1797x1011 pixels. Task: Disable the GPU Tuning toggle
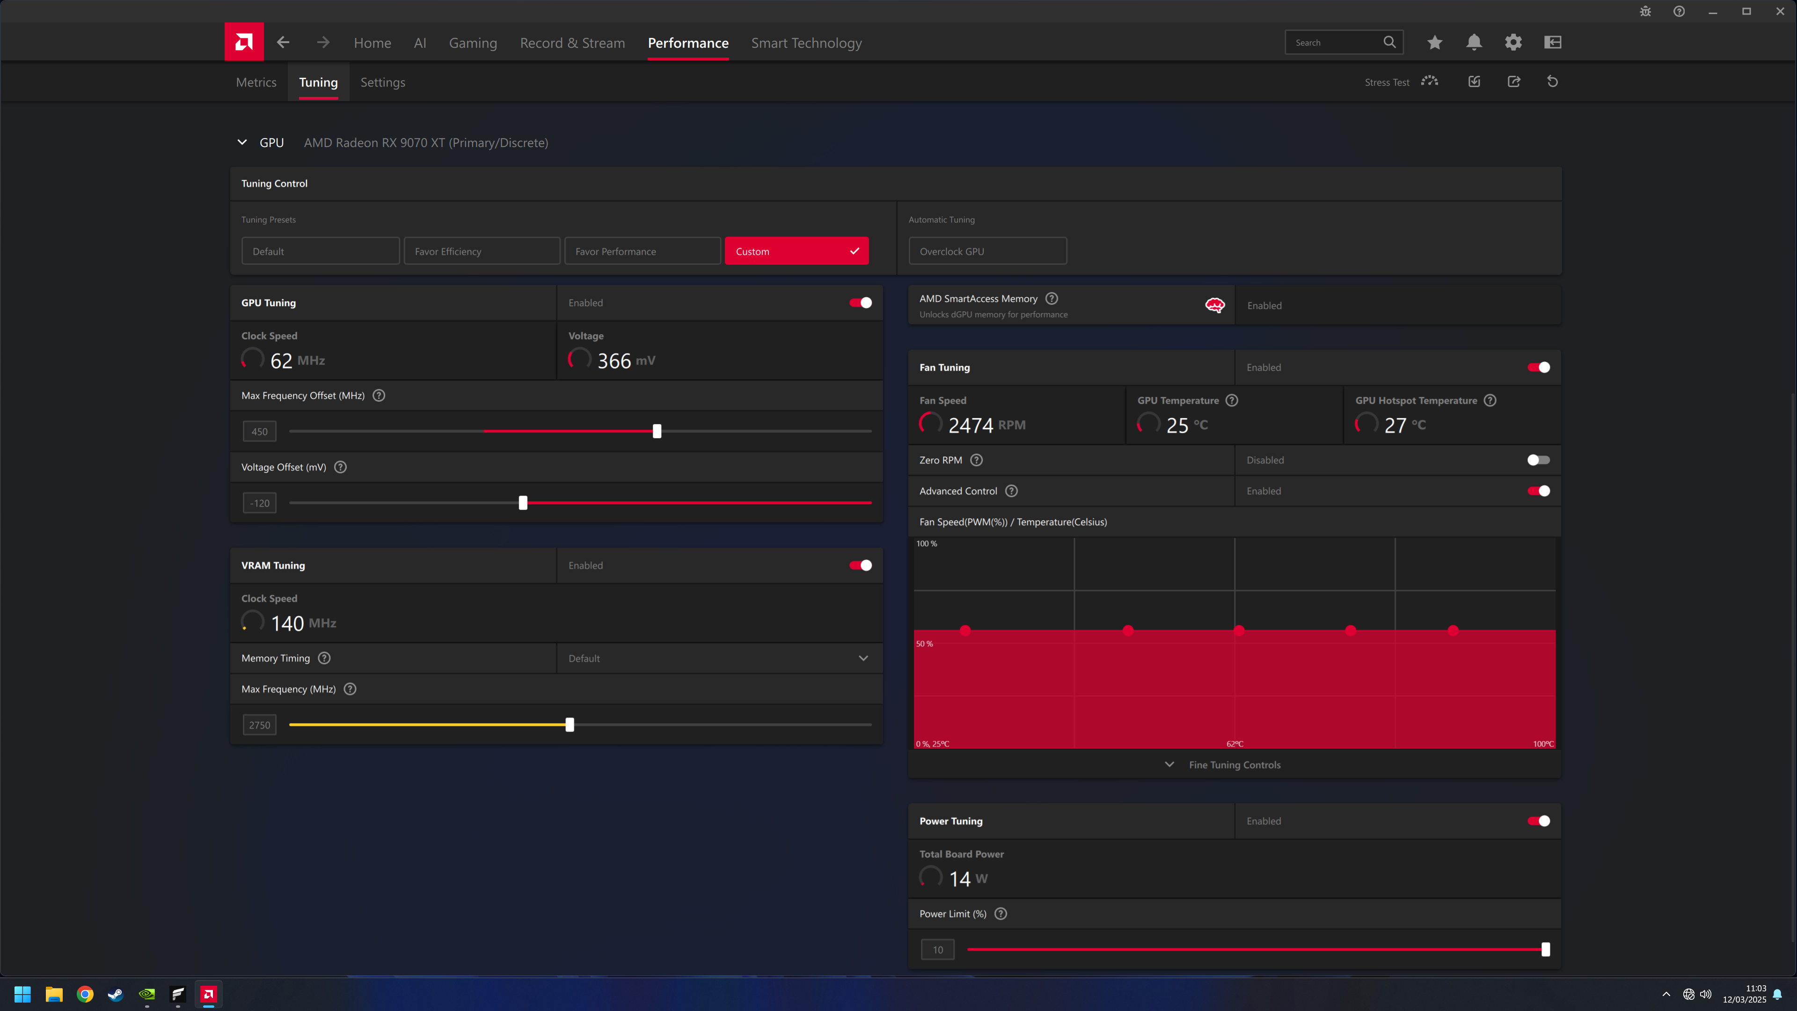(860, 303)
